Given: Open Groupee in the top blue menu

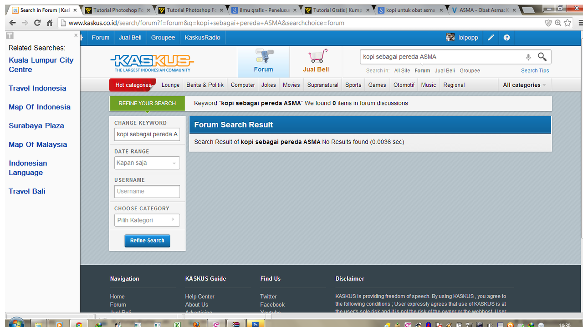Looking at the screenshot, I should point(163,38).
